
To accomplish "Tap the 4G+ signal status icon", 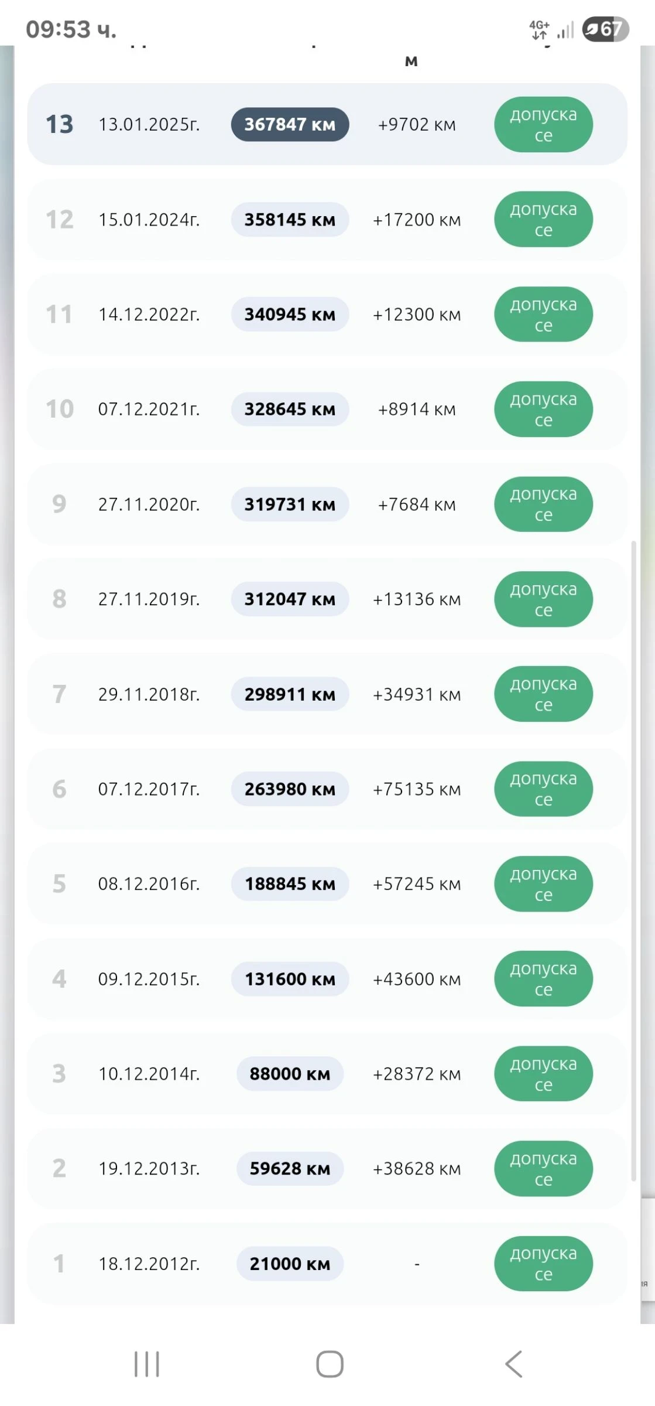I will pyautogui.click(x=539, y=29).
